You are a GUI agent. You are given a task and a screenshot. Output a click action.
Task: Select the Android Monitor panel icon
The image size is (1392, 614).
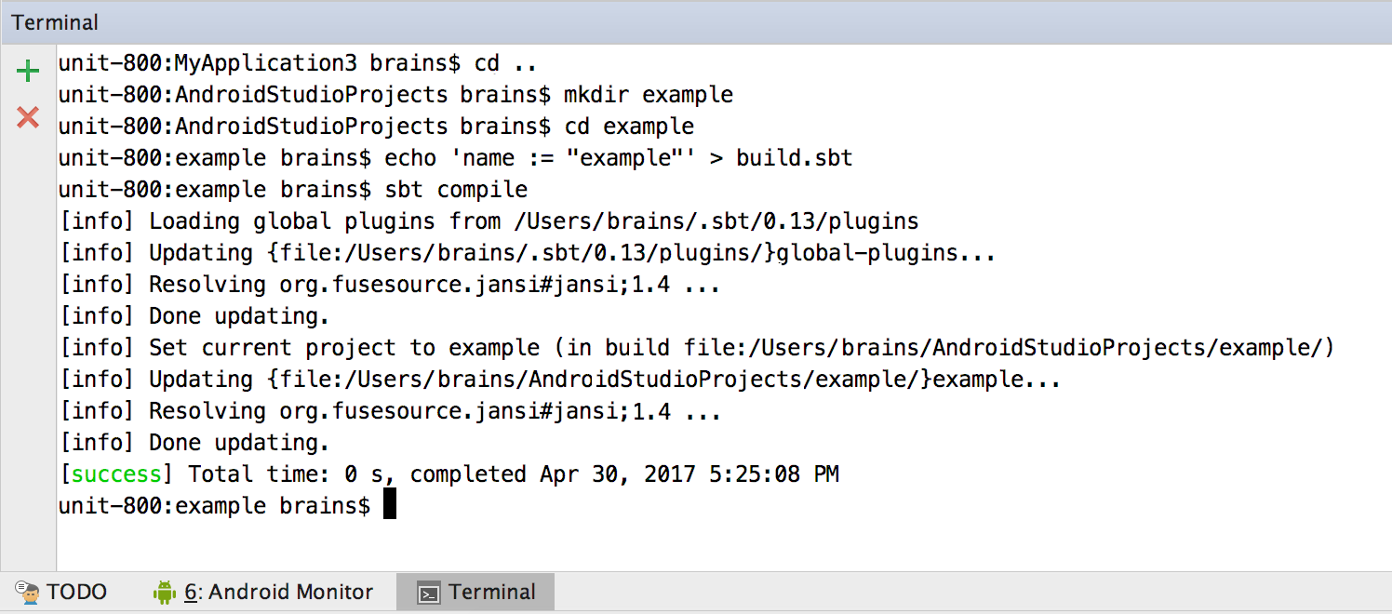[x=164, y=591]
